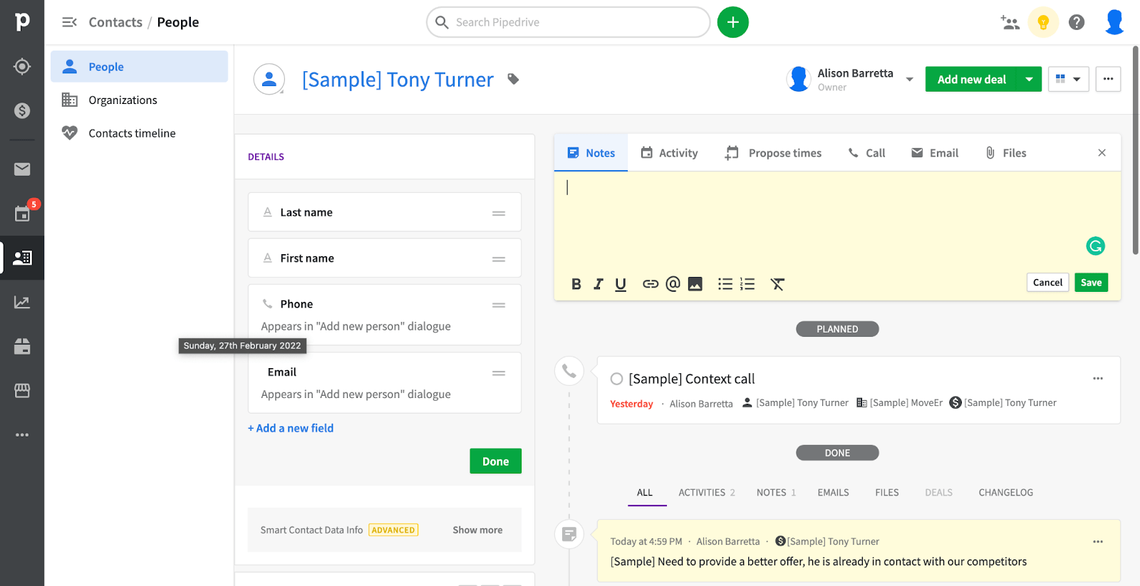Switch to the Email tab
1140x586 pixels.
coord(935,152)
